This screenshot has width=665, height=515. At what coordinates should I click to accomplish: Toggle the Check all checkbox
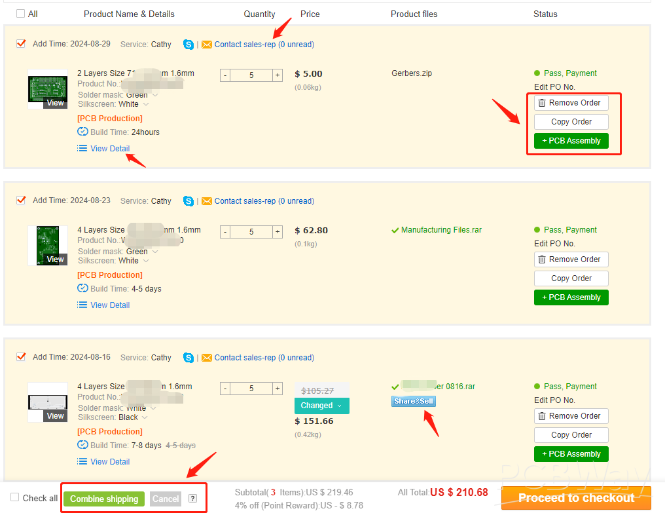[15, 498]
